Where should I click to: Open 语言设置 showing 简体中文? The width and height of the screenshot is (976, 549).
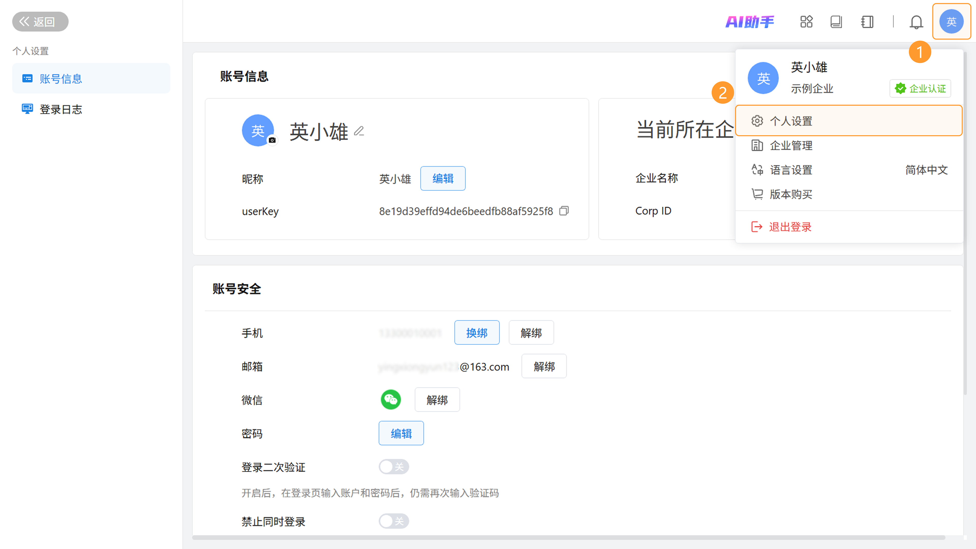click(x=849, y=170)
